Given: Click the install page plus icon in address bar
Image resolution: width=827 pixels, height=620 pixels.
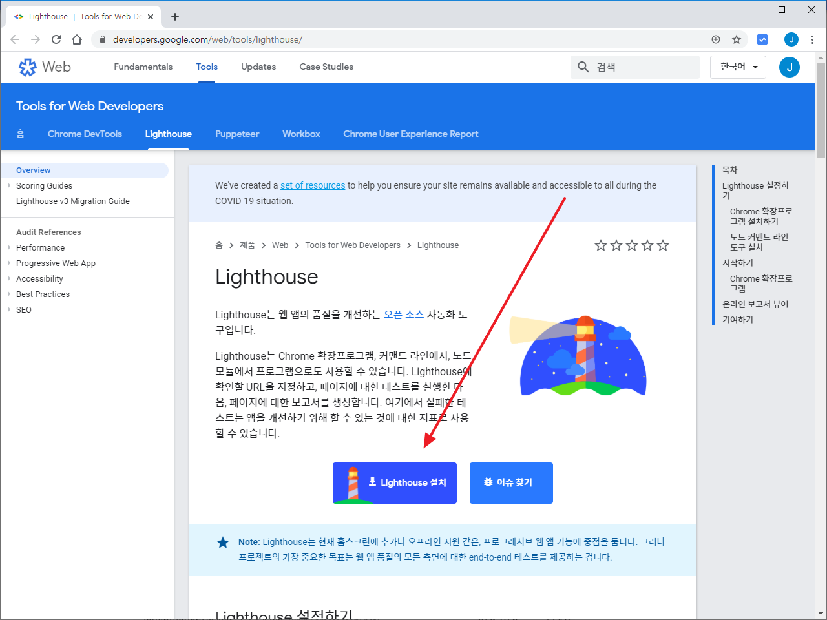Looking at the screenshot, I should 716,39.
